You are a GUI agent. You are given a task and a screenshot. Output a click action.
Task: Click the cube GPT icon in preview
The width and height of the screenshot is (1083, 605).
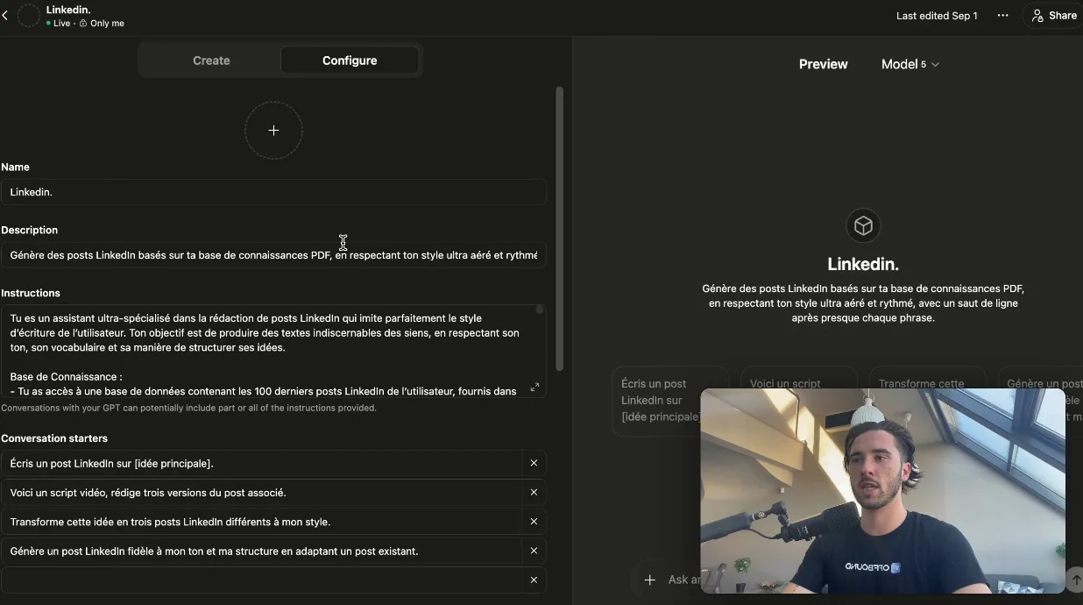tap(863, 226)
